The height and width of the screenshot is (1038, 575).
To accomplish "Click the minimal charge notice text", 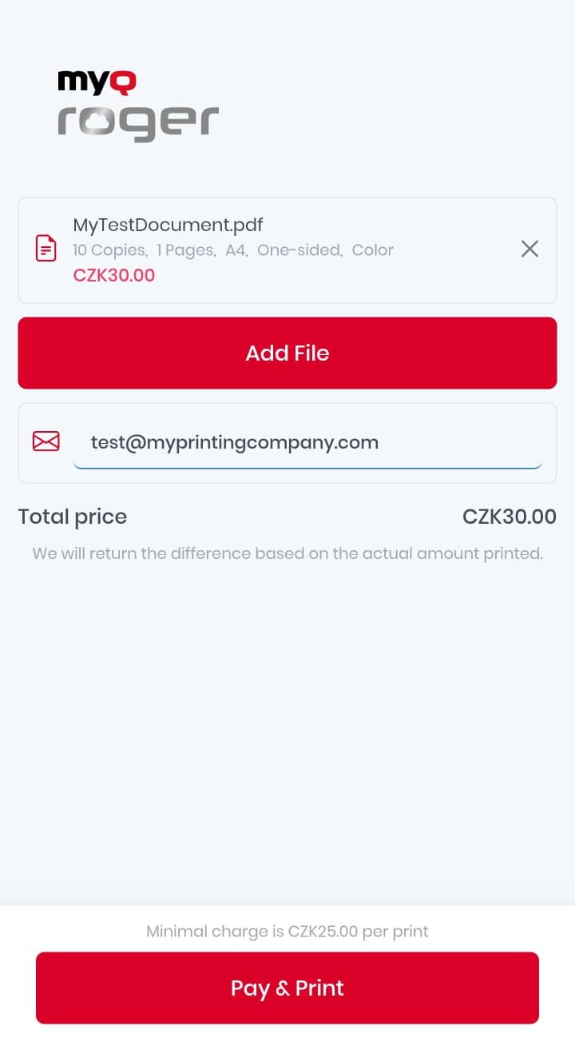I will 287,931.
